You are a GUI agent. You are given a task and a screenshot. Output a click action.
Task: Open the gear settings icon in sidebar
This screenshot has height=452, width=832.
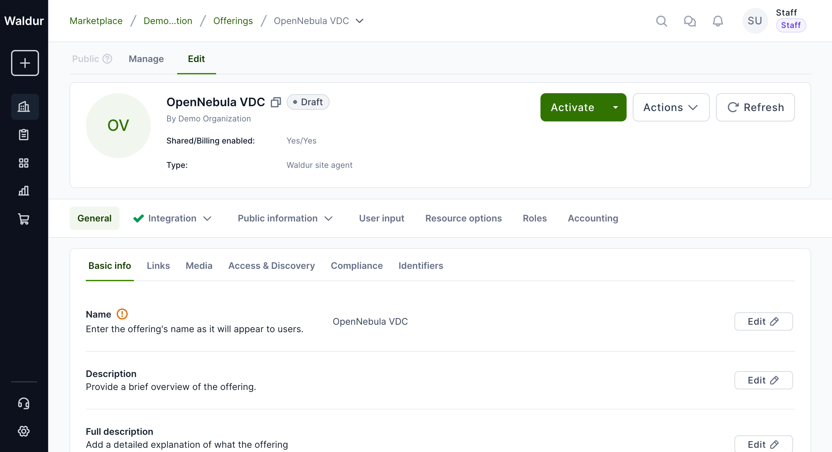[24, 431]
